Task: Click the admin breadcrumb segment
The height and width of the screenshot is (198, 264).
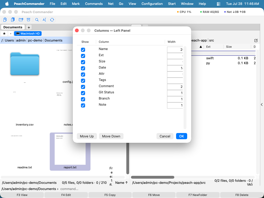Action: point(21,40)
